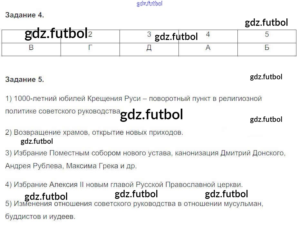Click the line "Андрея Рублева, Максима Грека и др."
The width and height of the screenshot is (299, 225).
tap(71, 166)
